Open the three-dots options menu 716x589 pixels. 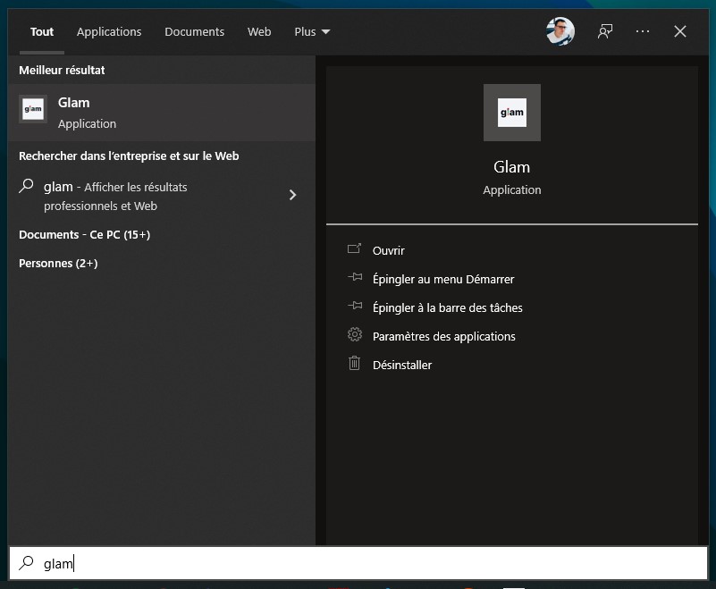coord(643,31)
